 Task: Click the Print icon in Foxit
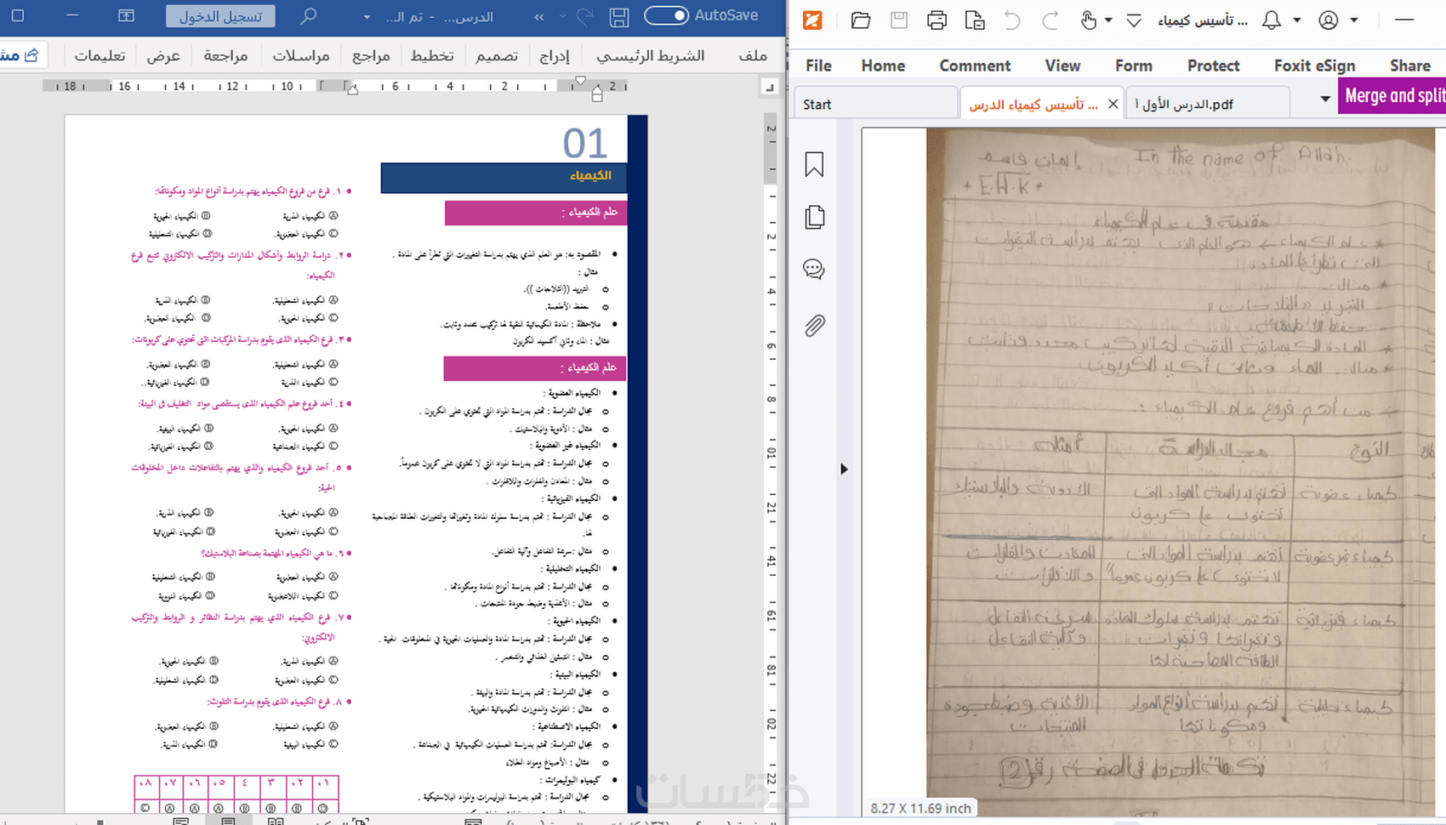pyautogui.click(x=936, y=20)
